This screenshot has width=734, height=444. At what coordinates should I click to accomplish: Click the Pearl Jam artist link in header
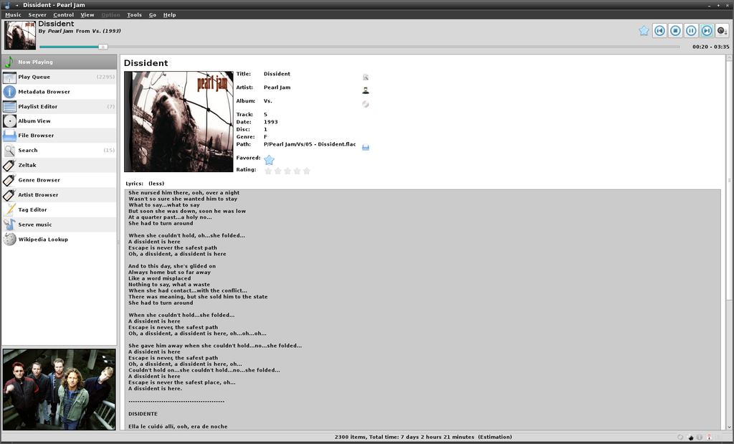61,31
